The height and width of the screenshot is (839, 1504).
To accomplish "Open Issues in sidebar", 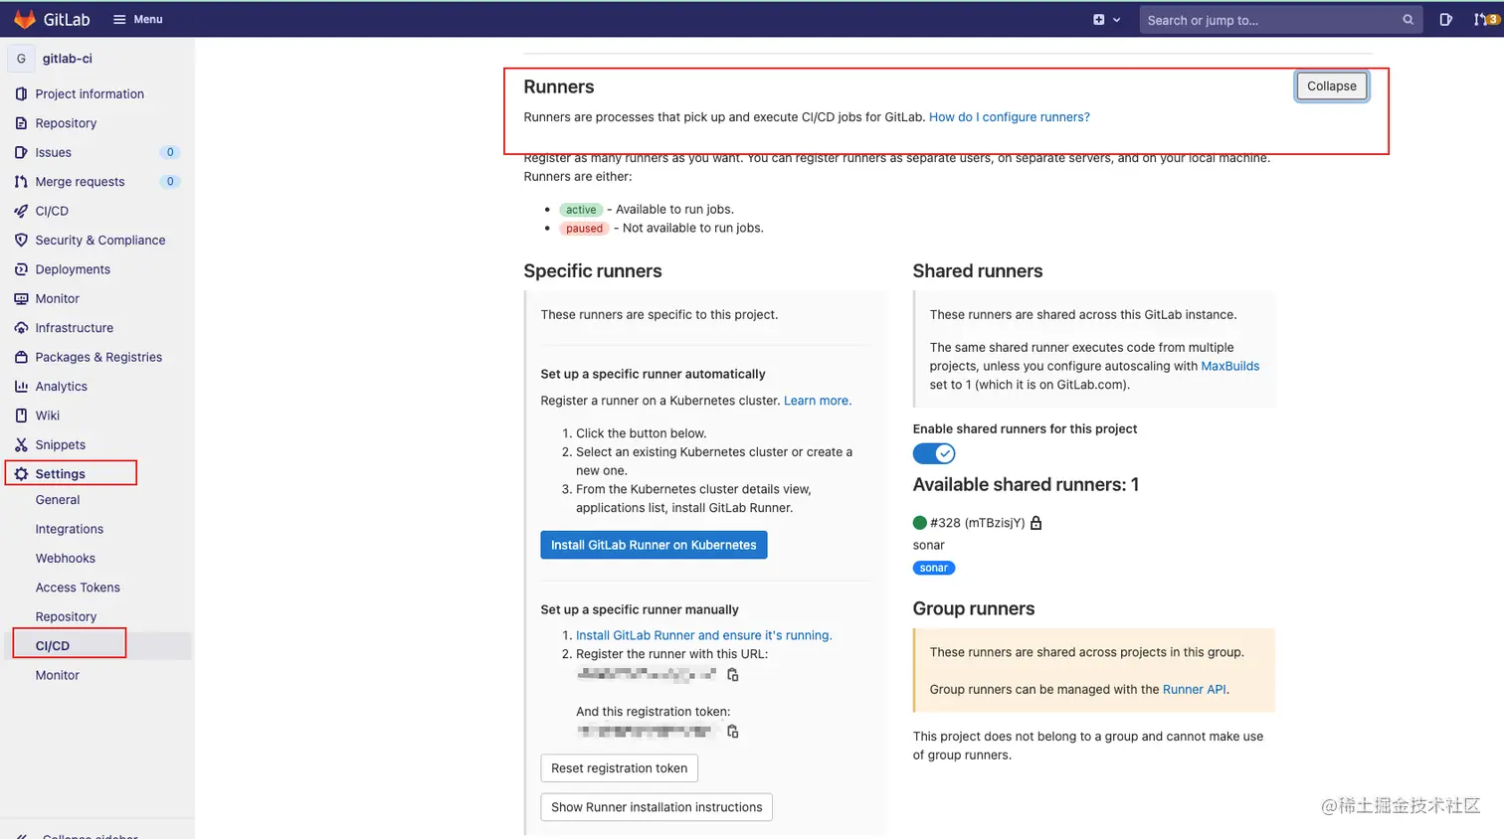I will pyautogui.click(x=54, y=152).
